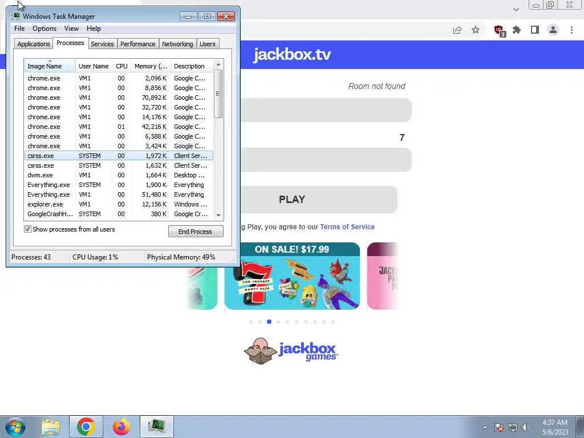
Task: Bookmark this page with the star icon
Action: [476, 30]
